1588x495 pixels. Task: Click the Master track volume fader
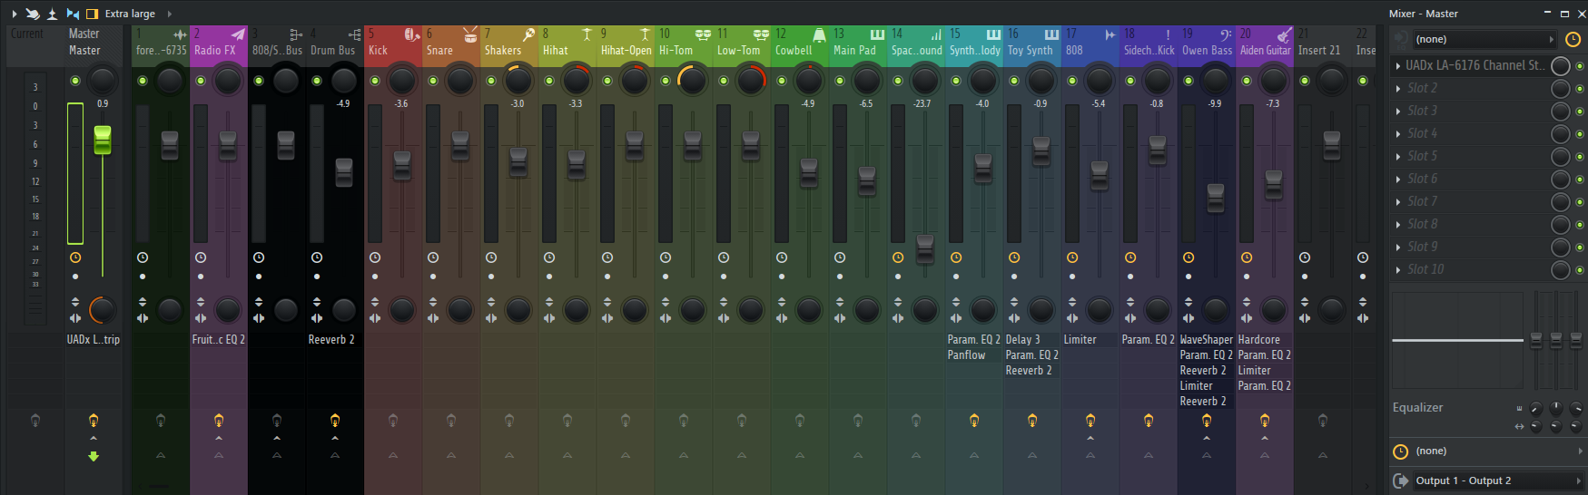tap(103, 140)
